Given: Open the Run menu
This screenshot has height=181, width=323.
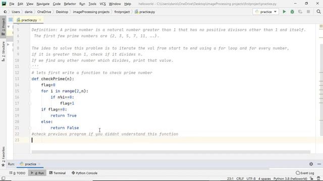Looking at the screenshot, I should coord(82,4).
